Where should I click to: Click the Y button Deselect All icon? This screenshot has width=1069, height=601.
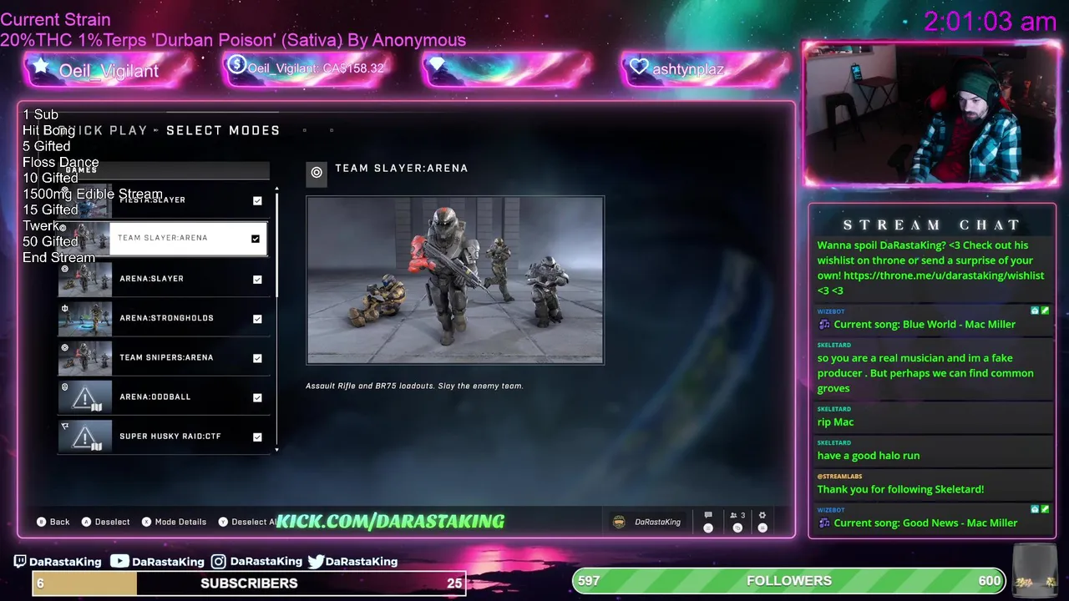pyautogui.click(x=223, y=522)
